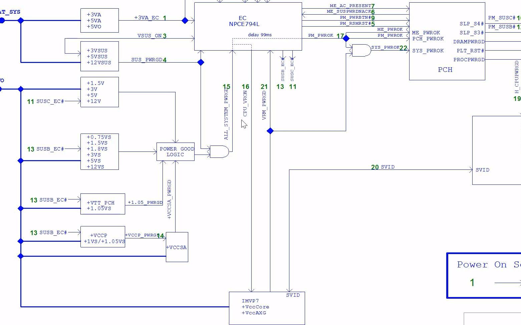Select the PROCPWRGD pin label
The width and height of the screenshot is (521, 325).
(469, 60)
